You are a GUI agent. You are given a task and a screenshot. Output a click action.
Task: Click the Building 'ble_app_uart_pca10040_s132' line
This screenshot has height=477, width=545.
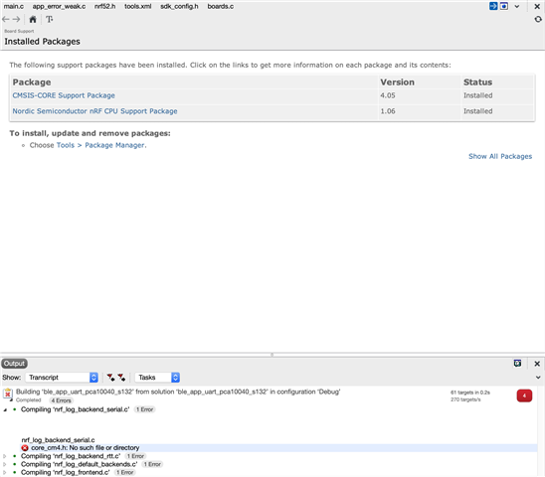[178, 392]
